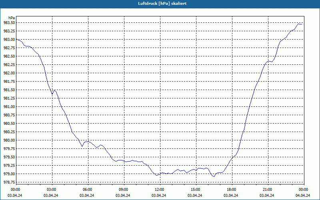Image resolution: width=320 pixels, height=200 pixels.
Task: Click the y-axis value 979,00
Action: 9,174
